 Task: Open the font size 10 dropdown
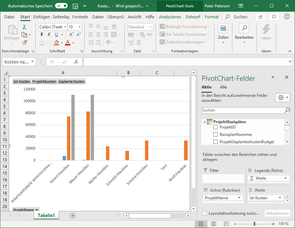[x=79, y=27]
